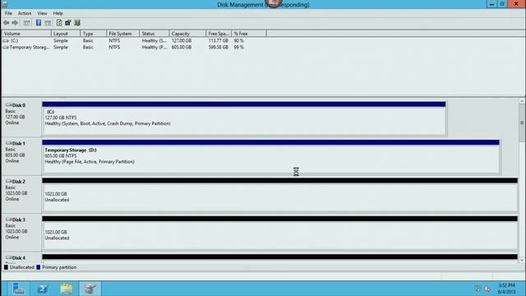Select the Disk 3 label panel
Viewport: 526px width, 296px height.
pos(21,232)
